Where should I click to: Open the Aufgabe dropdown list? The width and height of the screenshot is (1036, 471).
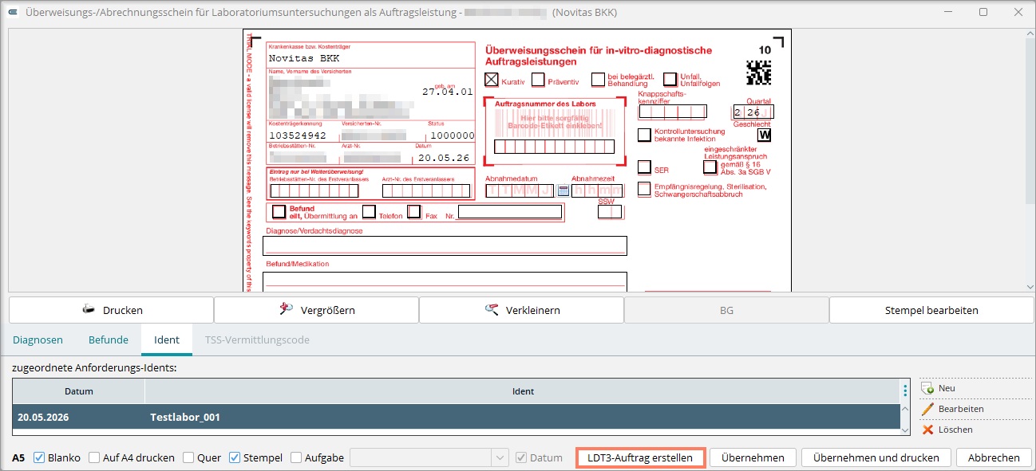tap(500, 457)
